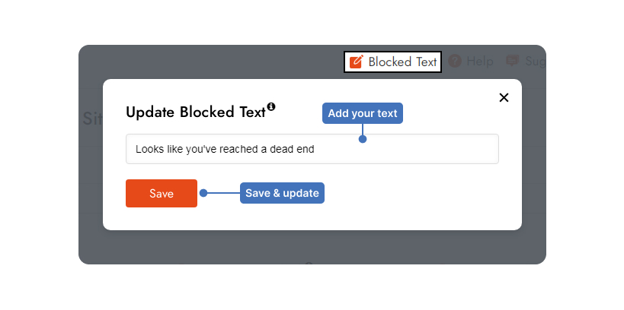Click into the blocked text input field
624x310 pixels.
[312, 149]
